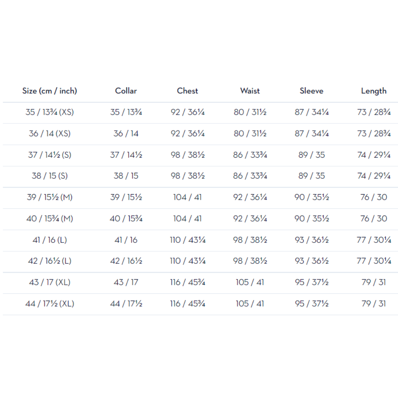Click the Sleeve column header
398x398 pixels.
[311, 91]
